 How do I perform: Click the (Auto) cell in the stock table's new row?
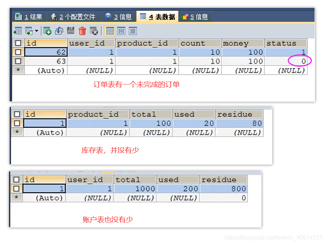click(45, 132)
